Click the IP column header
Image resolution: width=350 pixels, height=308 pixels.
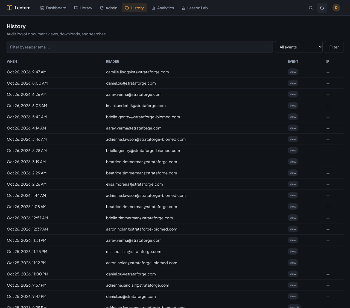(328, 62)
